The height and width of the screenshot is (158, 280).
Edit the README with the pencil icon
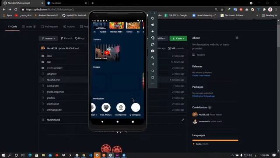coord(182,120)
